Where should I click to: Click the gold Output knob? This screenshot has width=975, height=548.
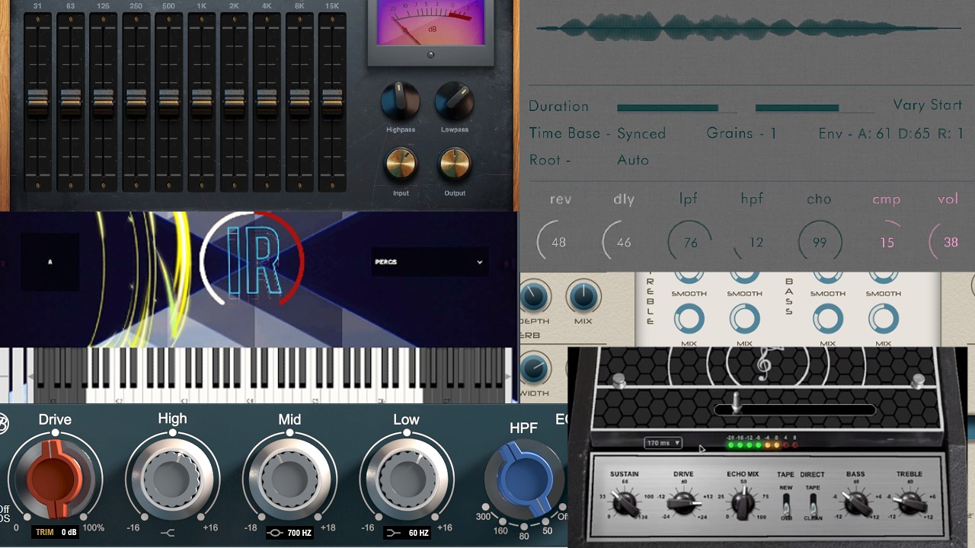tap(455, 164)
